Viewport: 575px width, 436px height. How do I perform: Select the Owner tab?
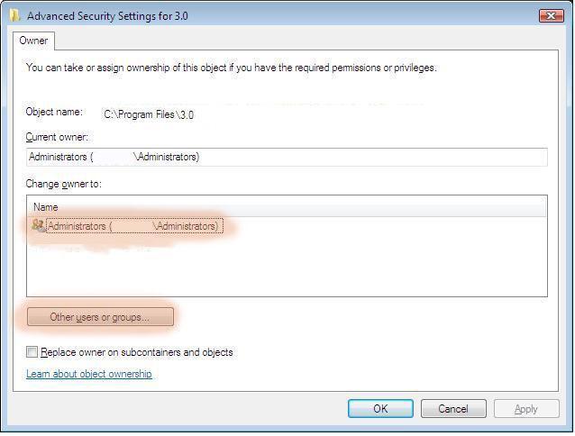click(x=33, y=41)
